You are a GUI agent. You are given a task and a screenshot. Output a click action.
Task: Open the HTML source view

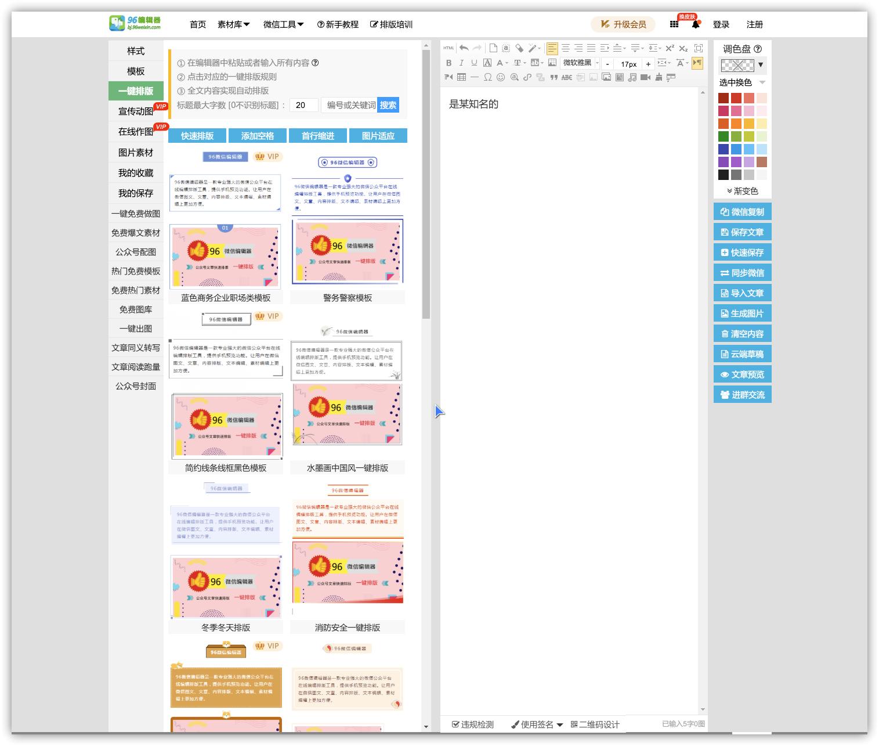tap(448, 48)
